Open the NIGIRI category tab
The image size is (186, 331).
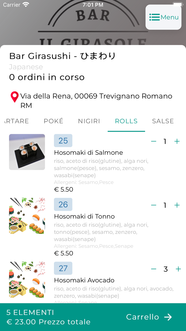[89, 121]
